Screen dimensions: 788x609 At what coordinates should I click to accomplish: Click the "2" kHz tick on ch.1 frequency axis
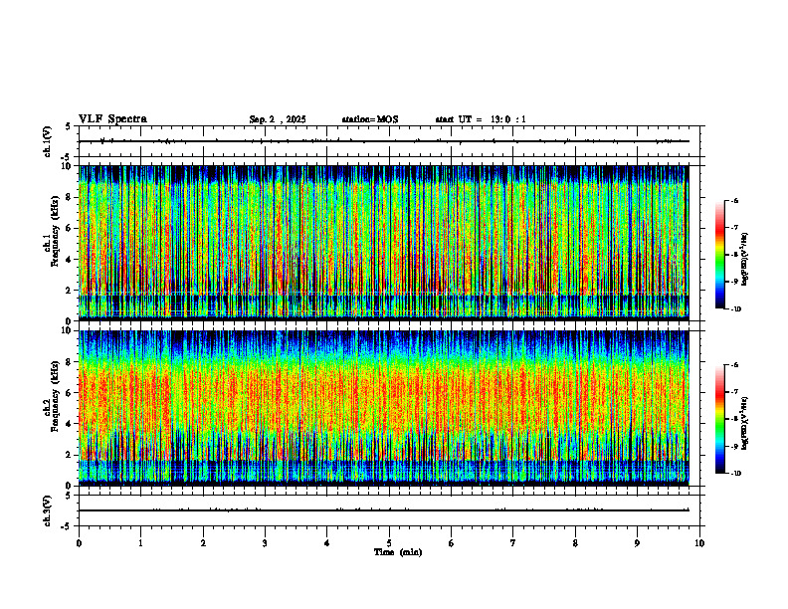click(x=70, y=291)
